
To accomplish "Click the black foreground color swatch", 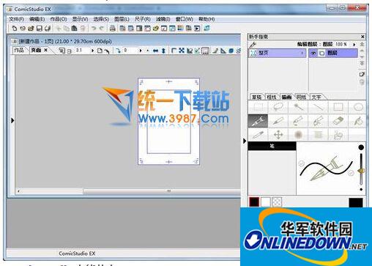I will 254,202.
